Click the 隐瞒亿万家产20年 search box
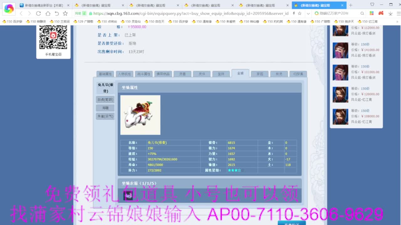 (x=339, y=13)
